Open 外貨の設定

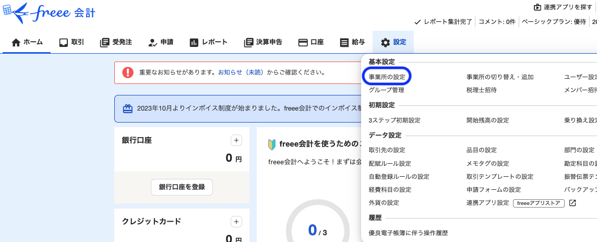click(x=384, y=203)
